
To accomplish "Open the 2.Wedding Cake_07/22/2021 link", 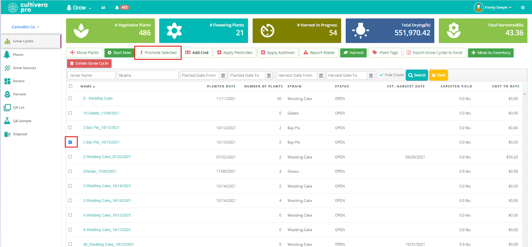I will (x=107, y=157).
